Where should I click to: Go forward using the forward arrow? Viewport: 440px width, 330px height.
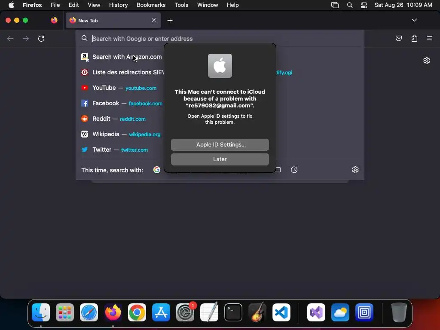coord(26,38)
